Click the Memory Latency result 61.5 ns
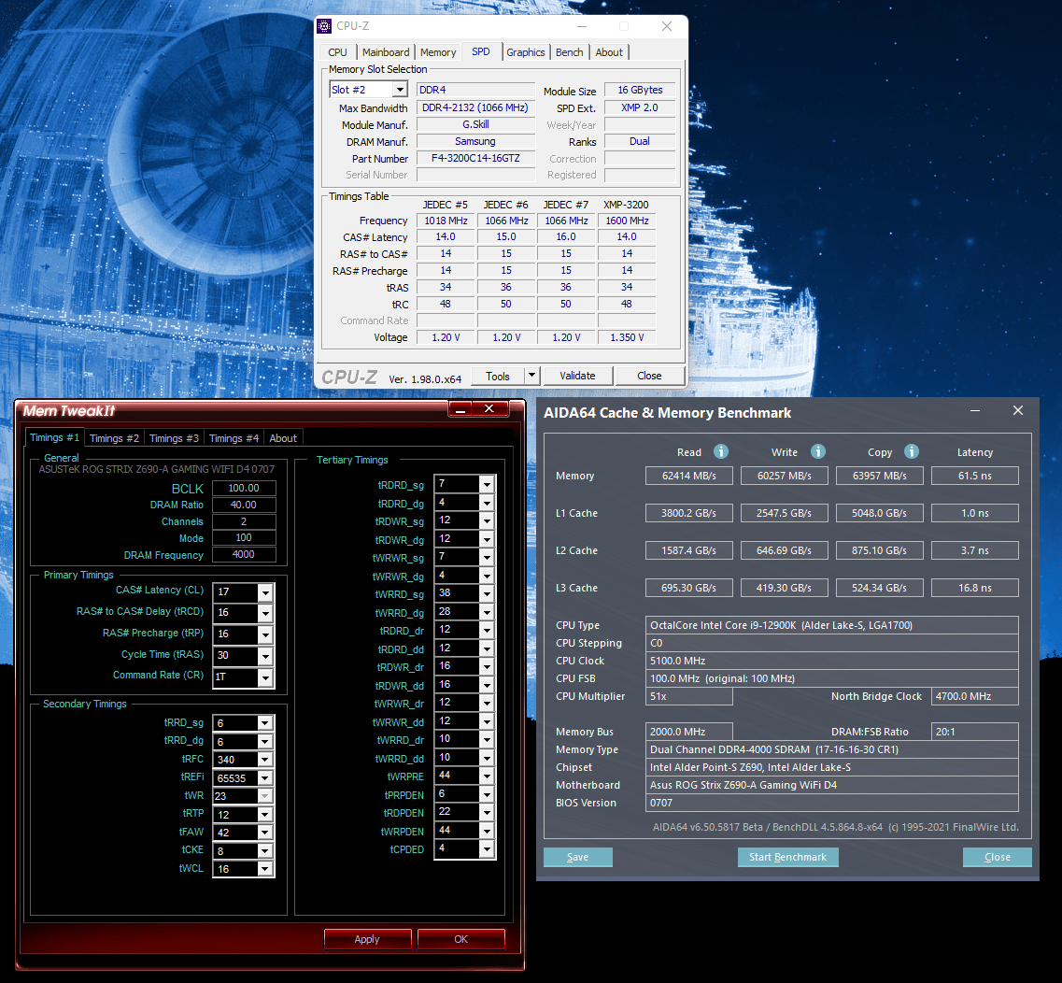Screen dimensions: 1062x983 974,476
